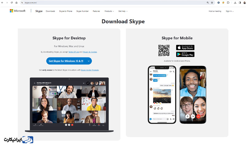Screen dimensions: 246x146
Task: Open the Skype Insider Program link
Action: 90,70
